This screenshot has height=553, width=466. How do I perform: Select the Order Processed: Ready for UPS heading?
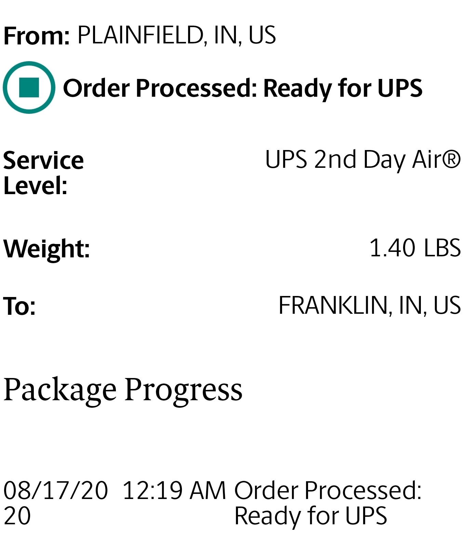(x=243, y=88)
